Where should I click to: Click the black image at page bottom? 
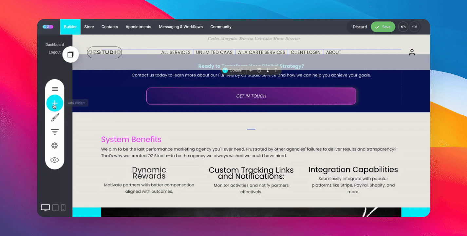(251, 212)
